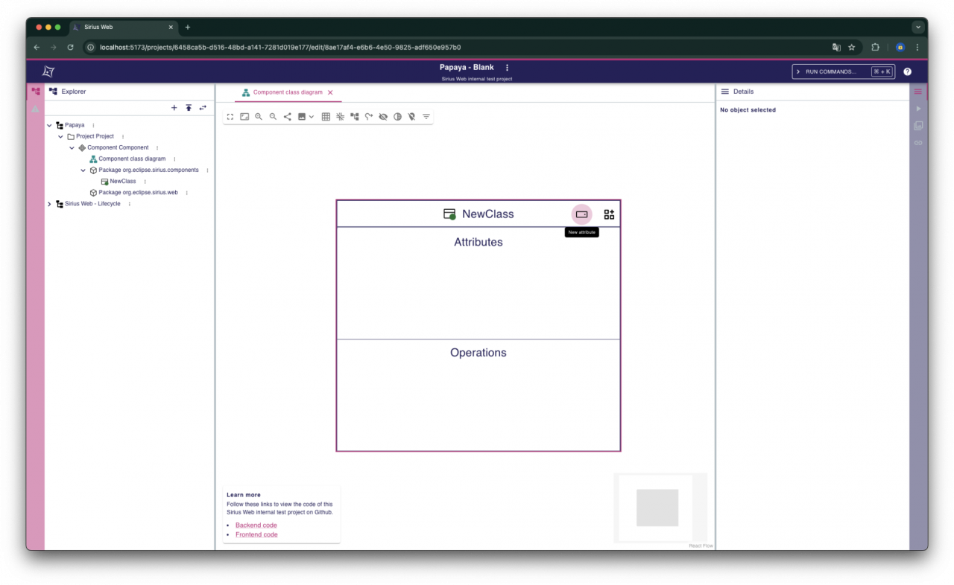The image size is (954, 585).
Task: Open Run Commands palette
Action: pos(844,71)
